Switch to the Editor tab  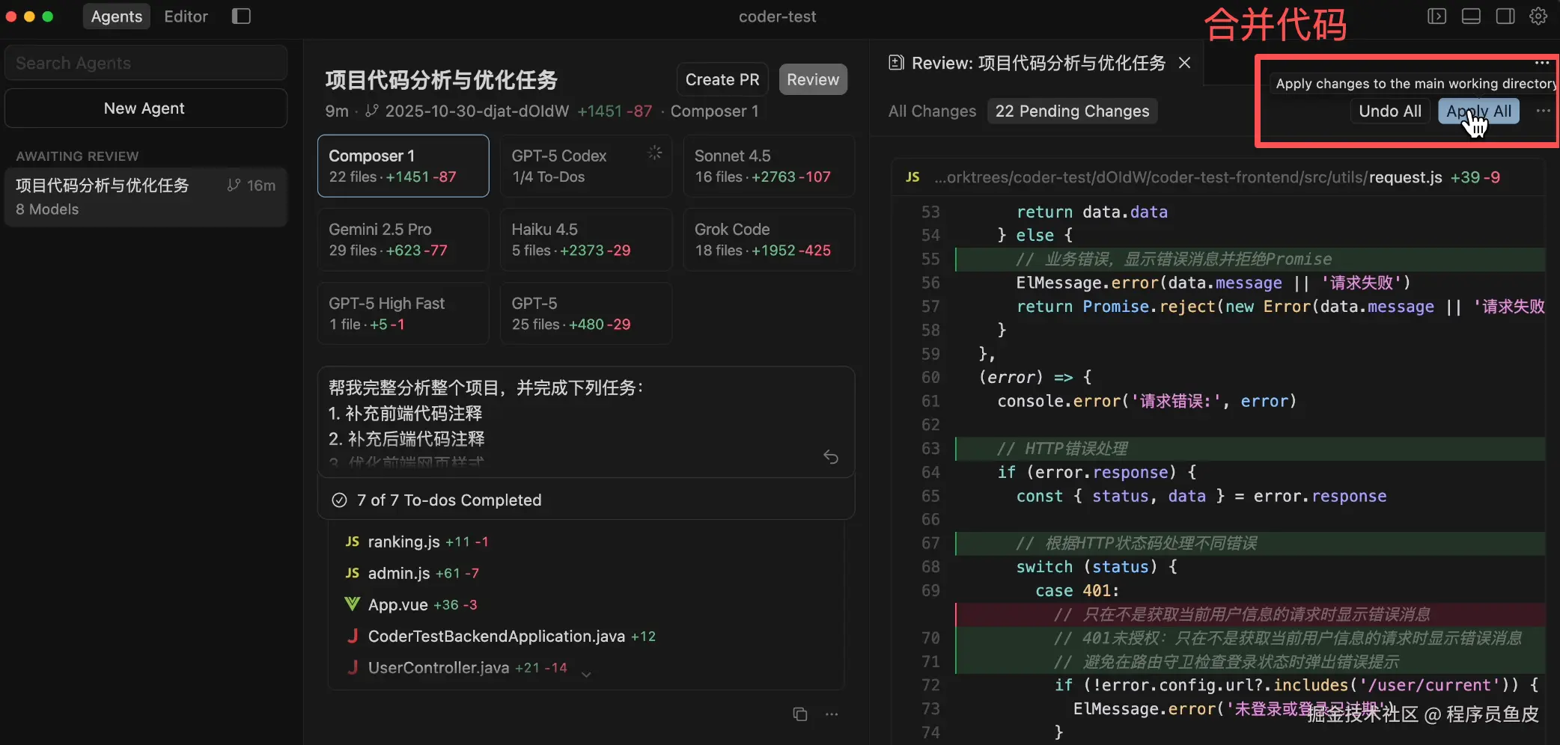[186, 16]
